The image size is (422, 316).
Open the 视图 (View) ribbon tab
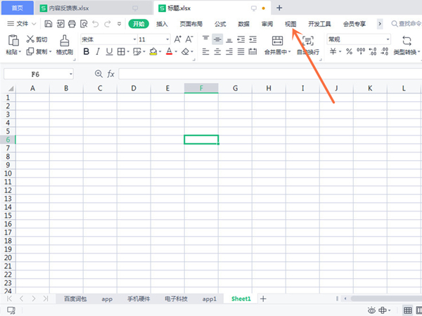click(291, 23)
